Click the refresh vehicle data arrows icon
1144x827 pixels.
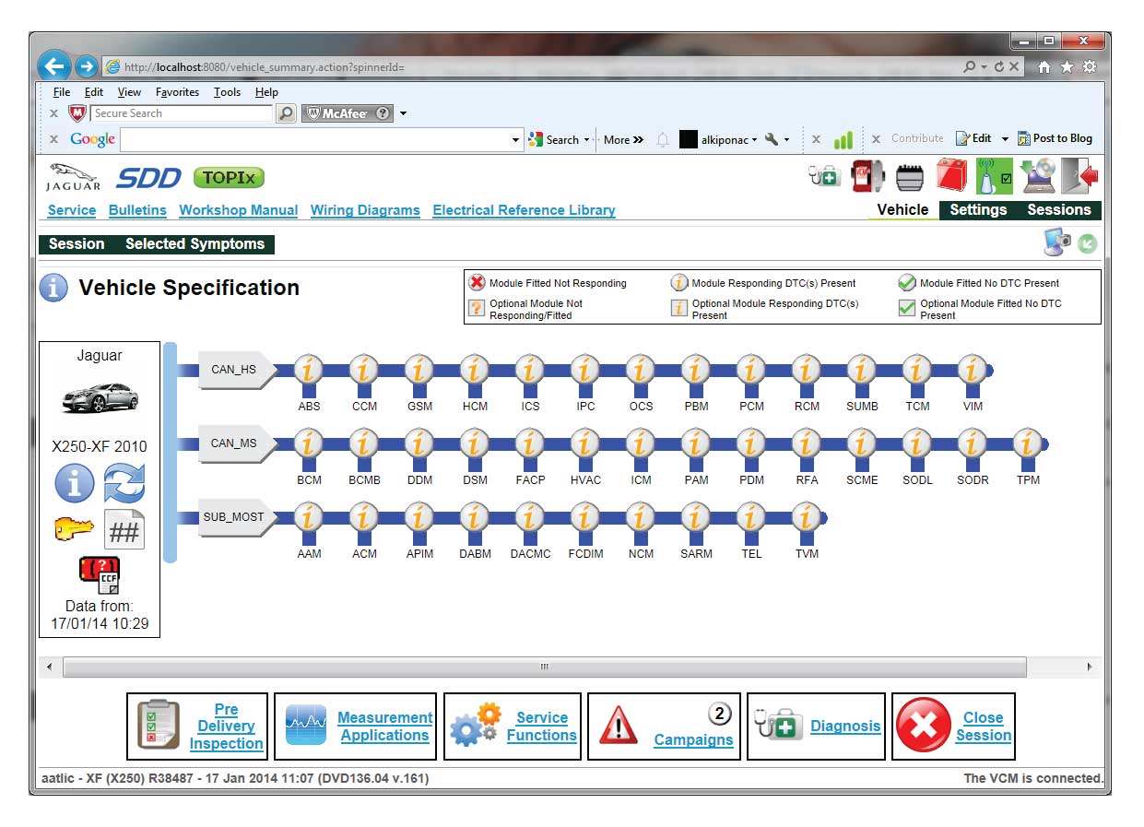click(x=124, y=483)
